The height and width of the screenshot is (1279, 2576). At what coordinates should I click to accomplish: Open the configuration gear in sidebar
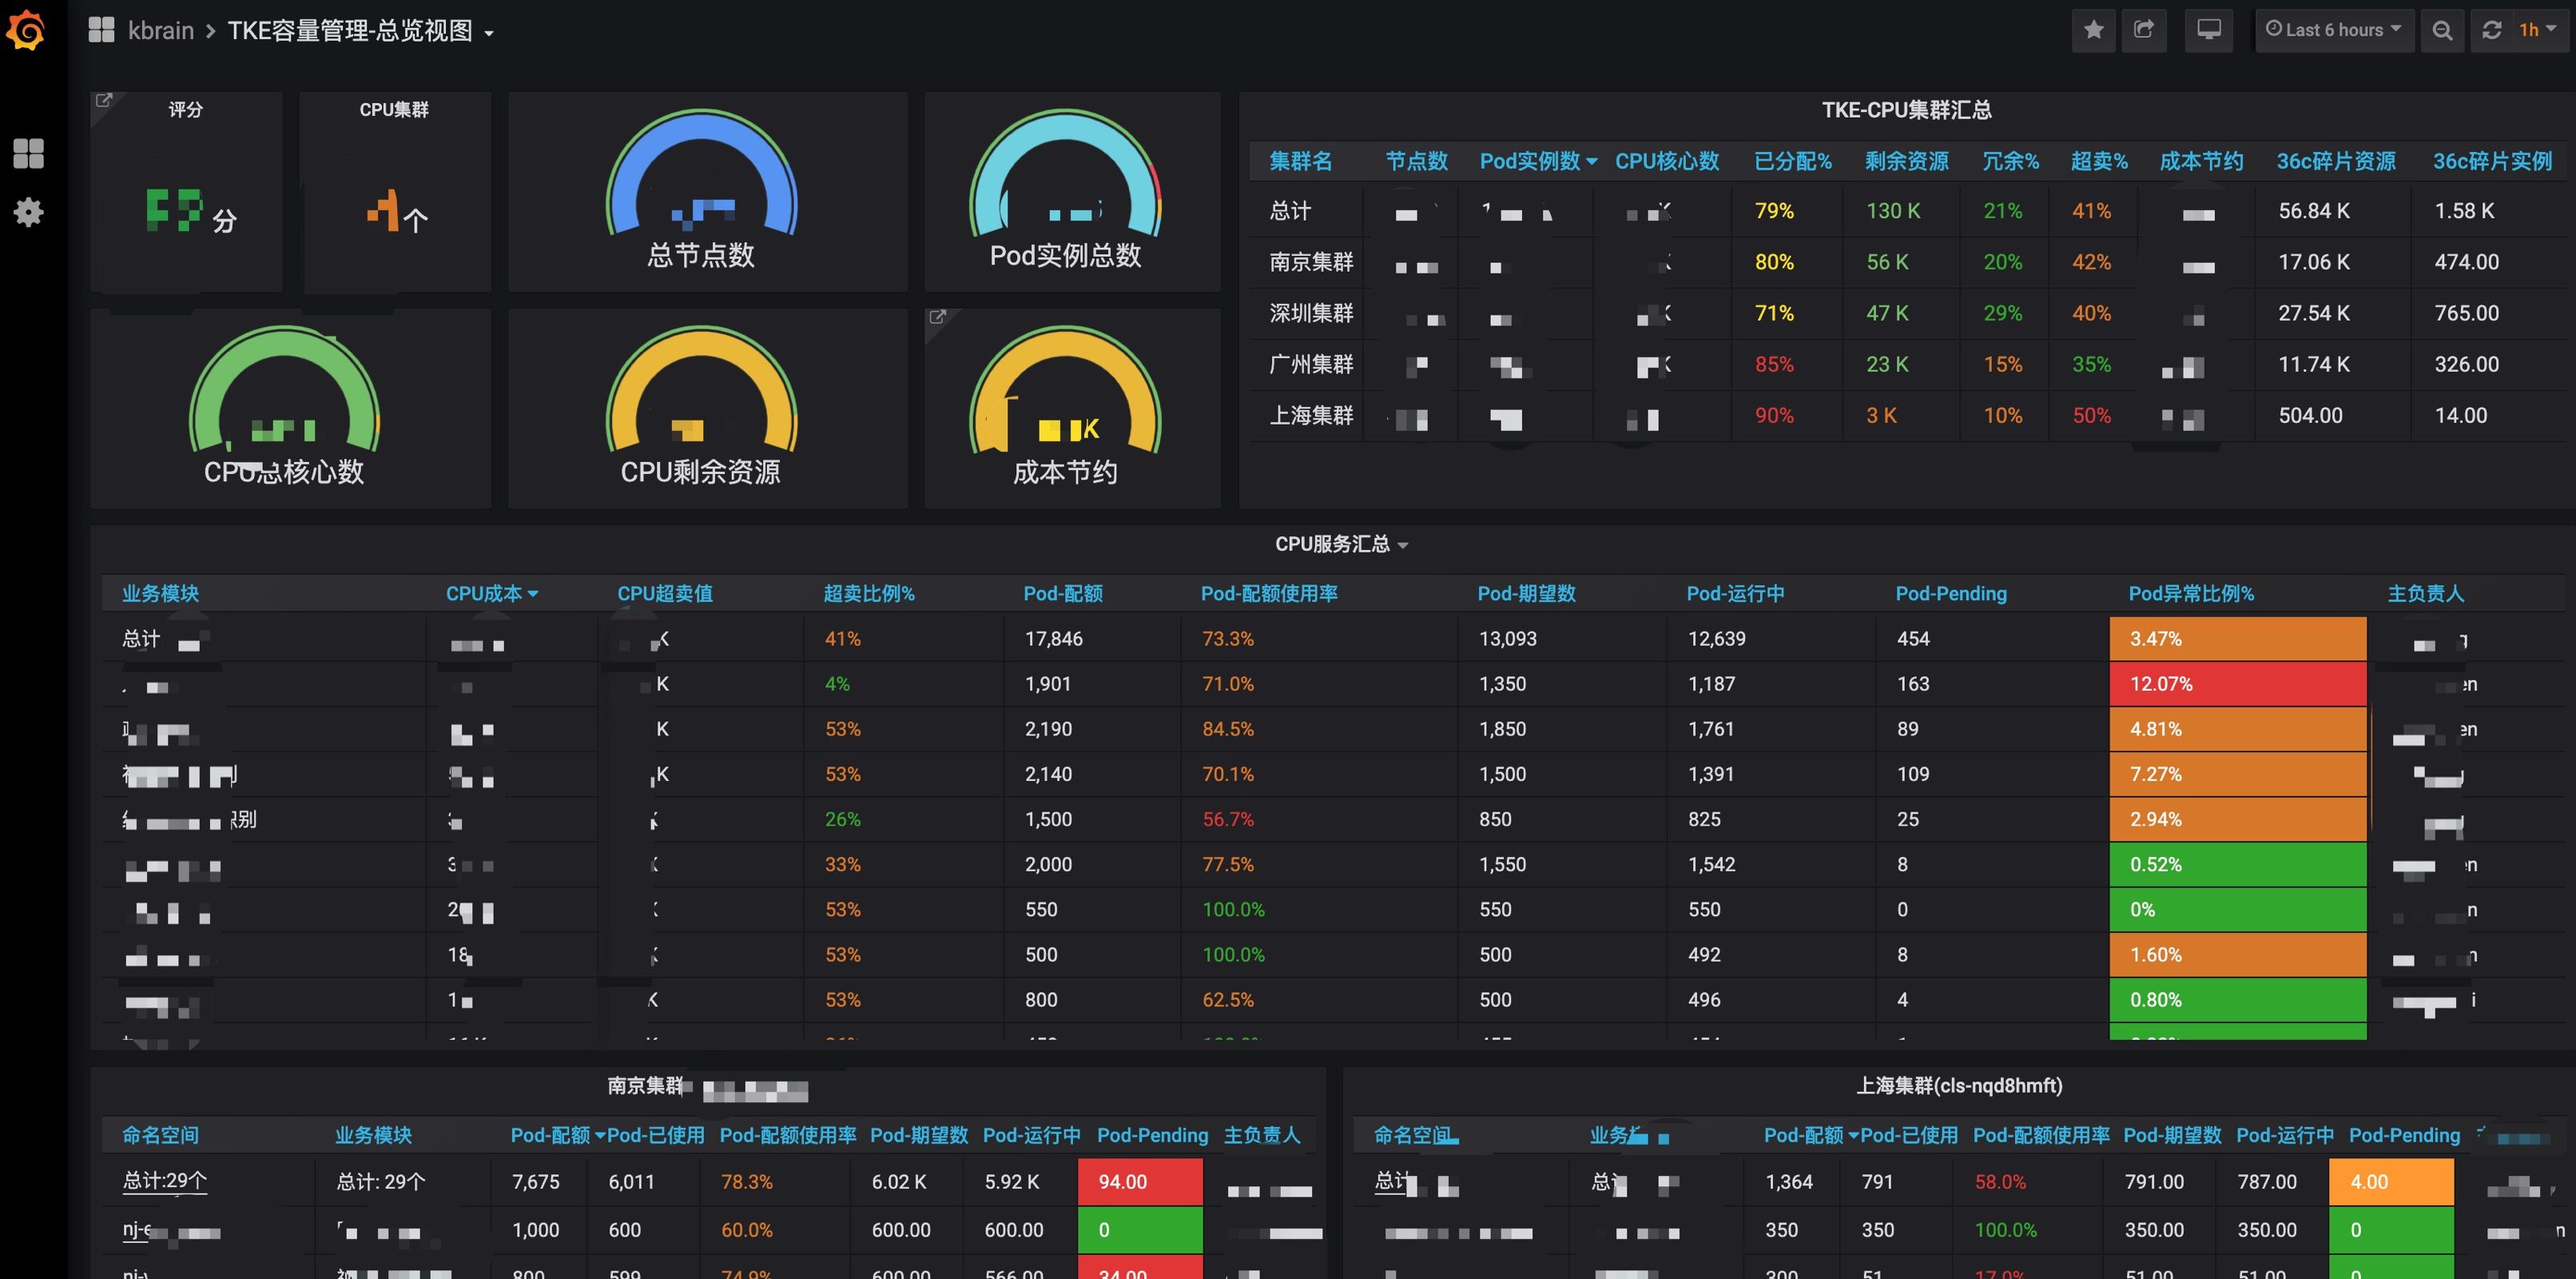[x=28, y=211]
